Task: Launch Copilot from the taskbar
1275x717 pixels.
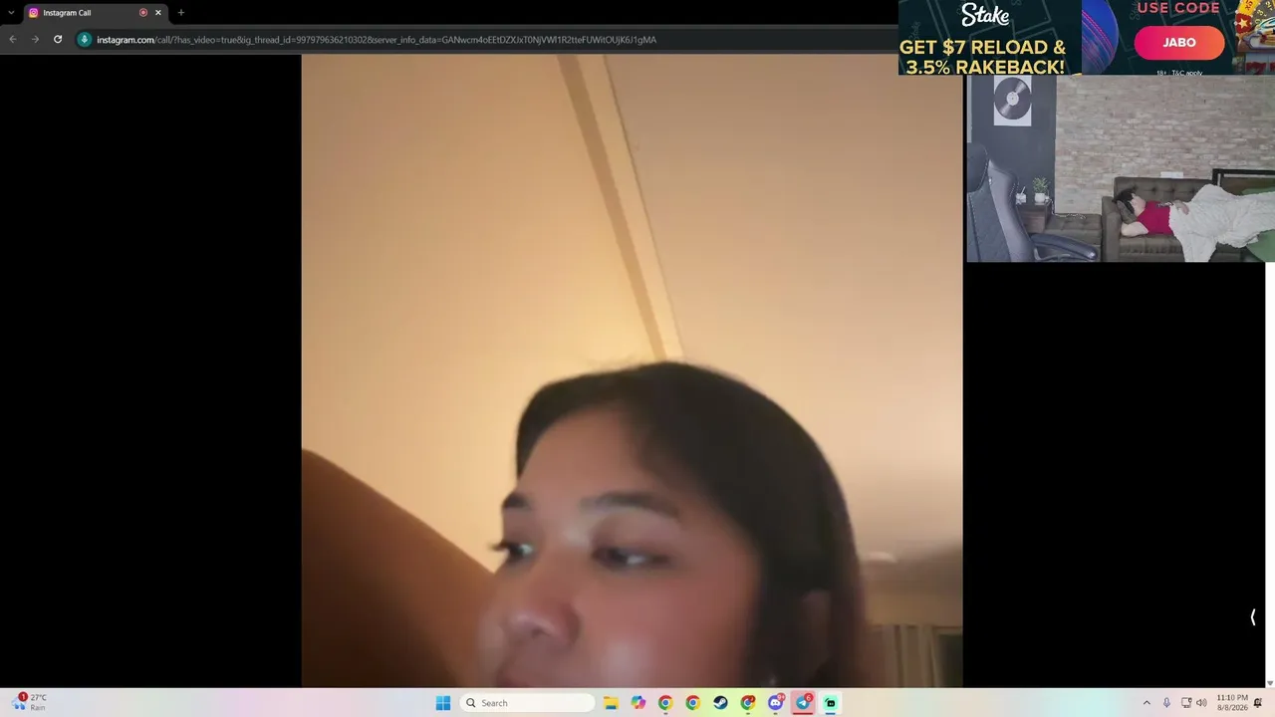Action: [x=638, y=703]
